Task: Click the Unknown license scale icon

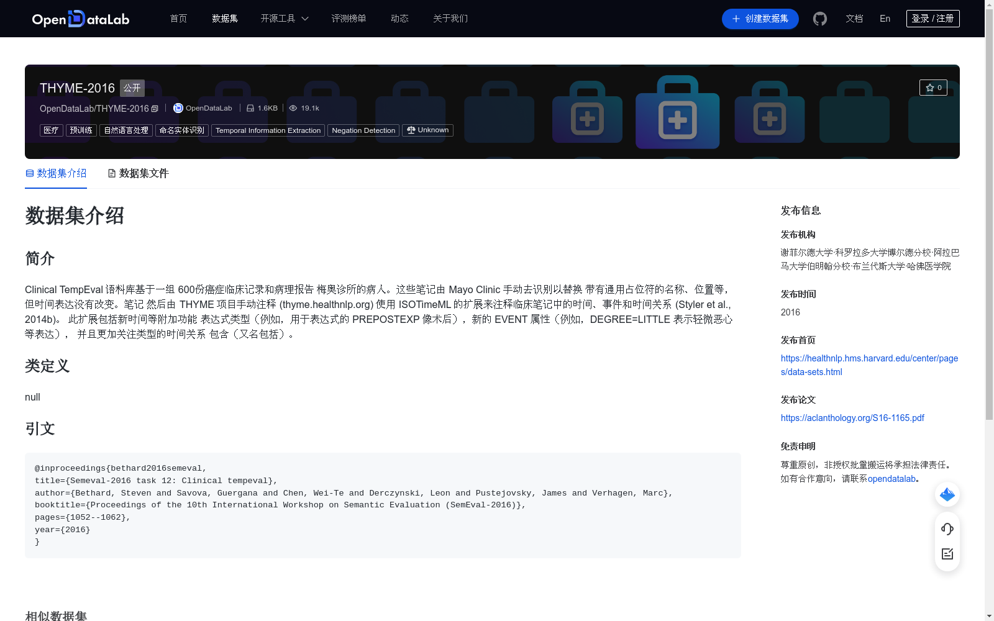Action: (411, 130)
